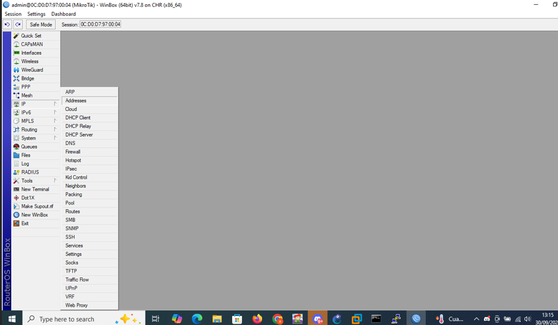
Task: Click the Undo arrow icon in toolbar
Action: pos(7,24)
